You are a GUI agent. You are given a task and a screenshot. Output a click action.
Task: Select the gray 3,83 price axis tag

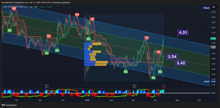pyautogui.click(x=213, y=47)
